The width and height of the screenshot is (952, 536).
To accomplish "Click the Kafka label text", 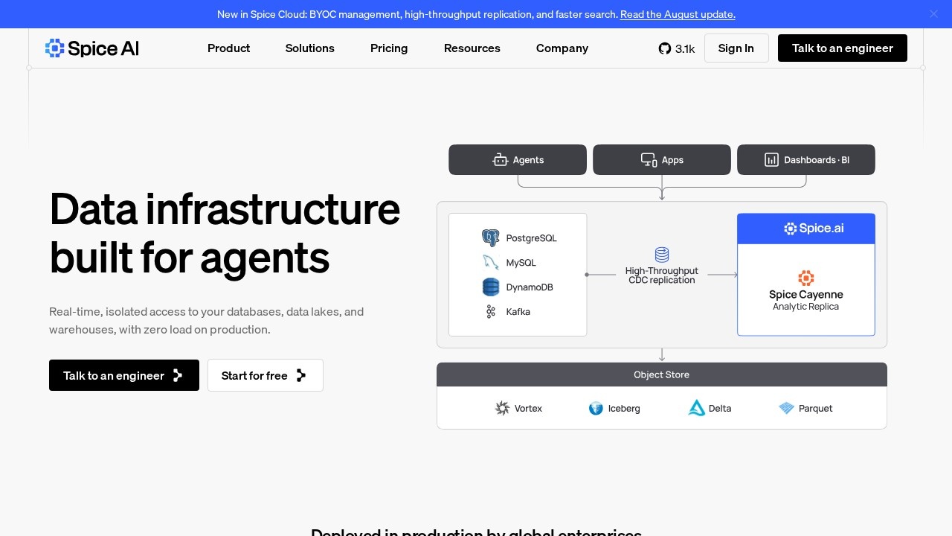I will coord(518,312).
